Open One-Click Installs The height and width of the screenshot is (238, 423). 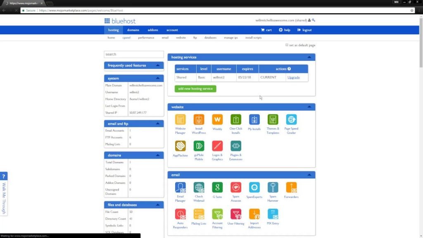click(x=236, y=119)
